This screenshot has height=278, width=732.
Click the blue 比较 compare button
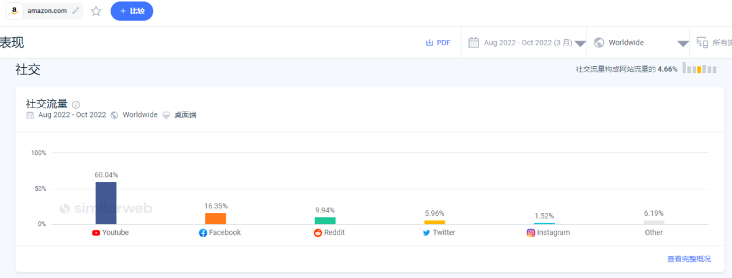point(131,11)
